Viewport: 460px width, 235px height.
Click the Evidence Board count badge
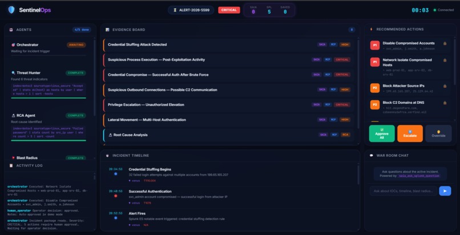352,30
